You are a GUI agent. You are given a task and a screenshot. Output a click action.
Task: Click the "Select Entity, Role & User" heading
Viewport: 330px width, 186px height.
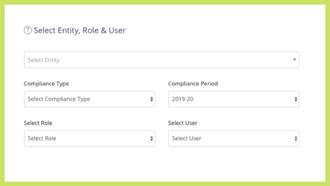pyautogui.click(x=80, y=30)
